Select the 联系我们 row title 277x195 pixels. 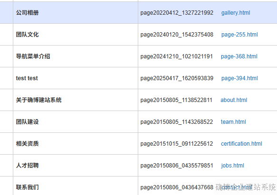point(28,187)
